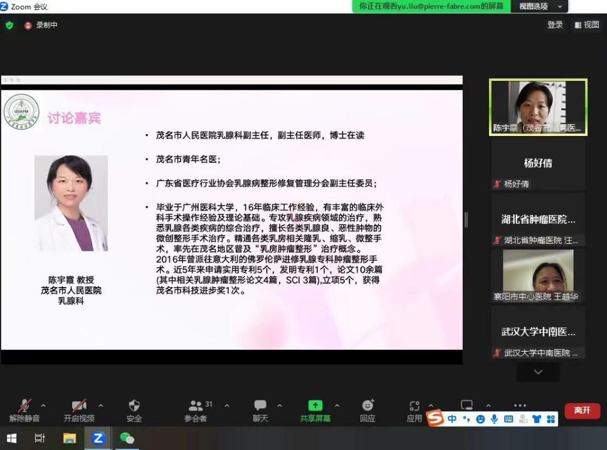Click the 视图 view layout menu
607x450 pixels.
(x=586, y=25)
